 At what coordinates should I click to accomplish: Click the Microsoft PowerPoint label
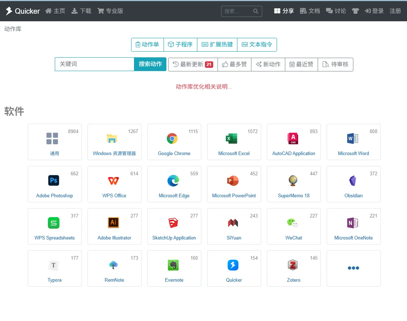point(234,196)
